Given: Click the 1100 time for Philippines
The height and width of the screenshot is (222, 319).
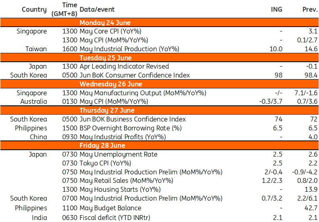Looking at the screenshot, I should tap(70, 208).
